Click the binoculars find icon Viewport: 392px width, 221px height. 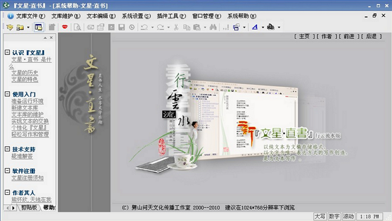pos(213,27)
